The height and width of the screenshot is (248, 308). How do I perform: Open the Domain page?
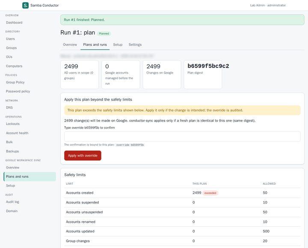[x=12, y=211]
